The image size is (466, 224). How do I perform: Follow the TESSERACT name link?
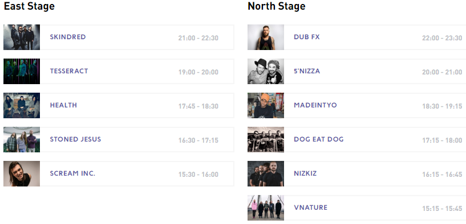[69, 71]
